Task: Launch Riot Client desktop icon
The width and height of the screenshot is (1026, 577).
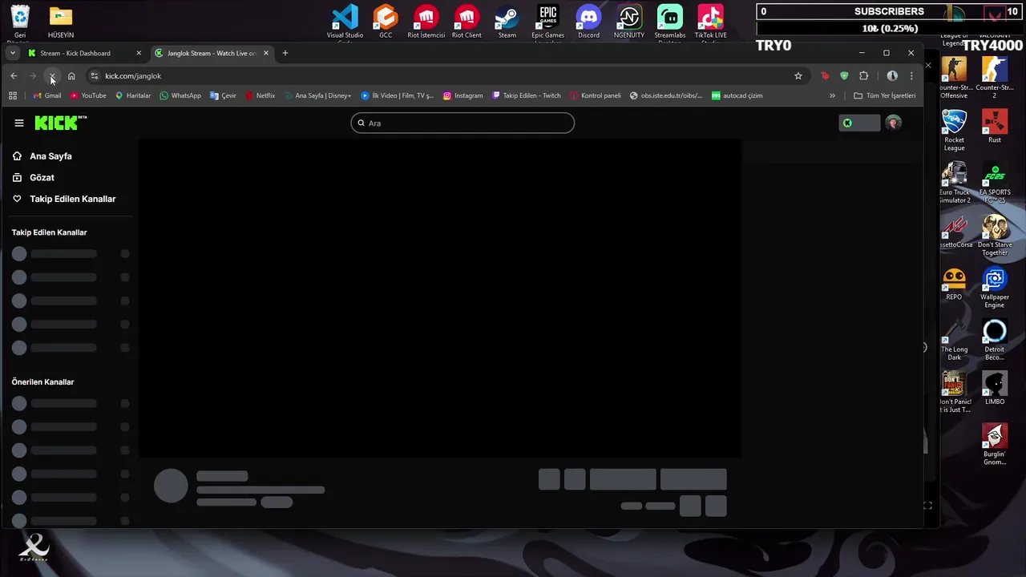Action: point(467,22)
